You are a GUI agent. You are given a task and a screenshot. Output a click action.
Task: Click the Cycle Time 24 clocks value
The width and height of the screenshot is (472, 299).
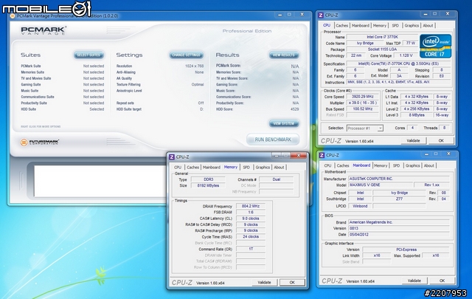coord(251,236)
